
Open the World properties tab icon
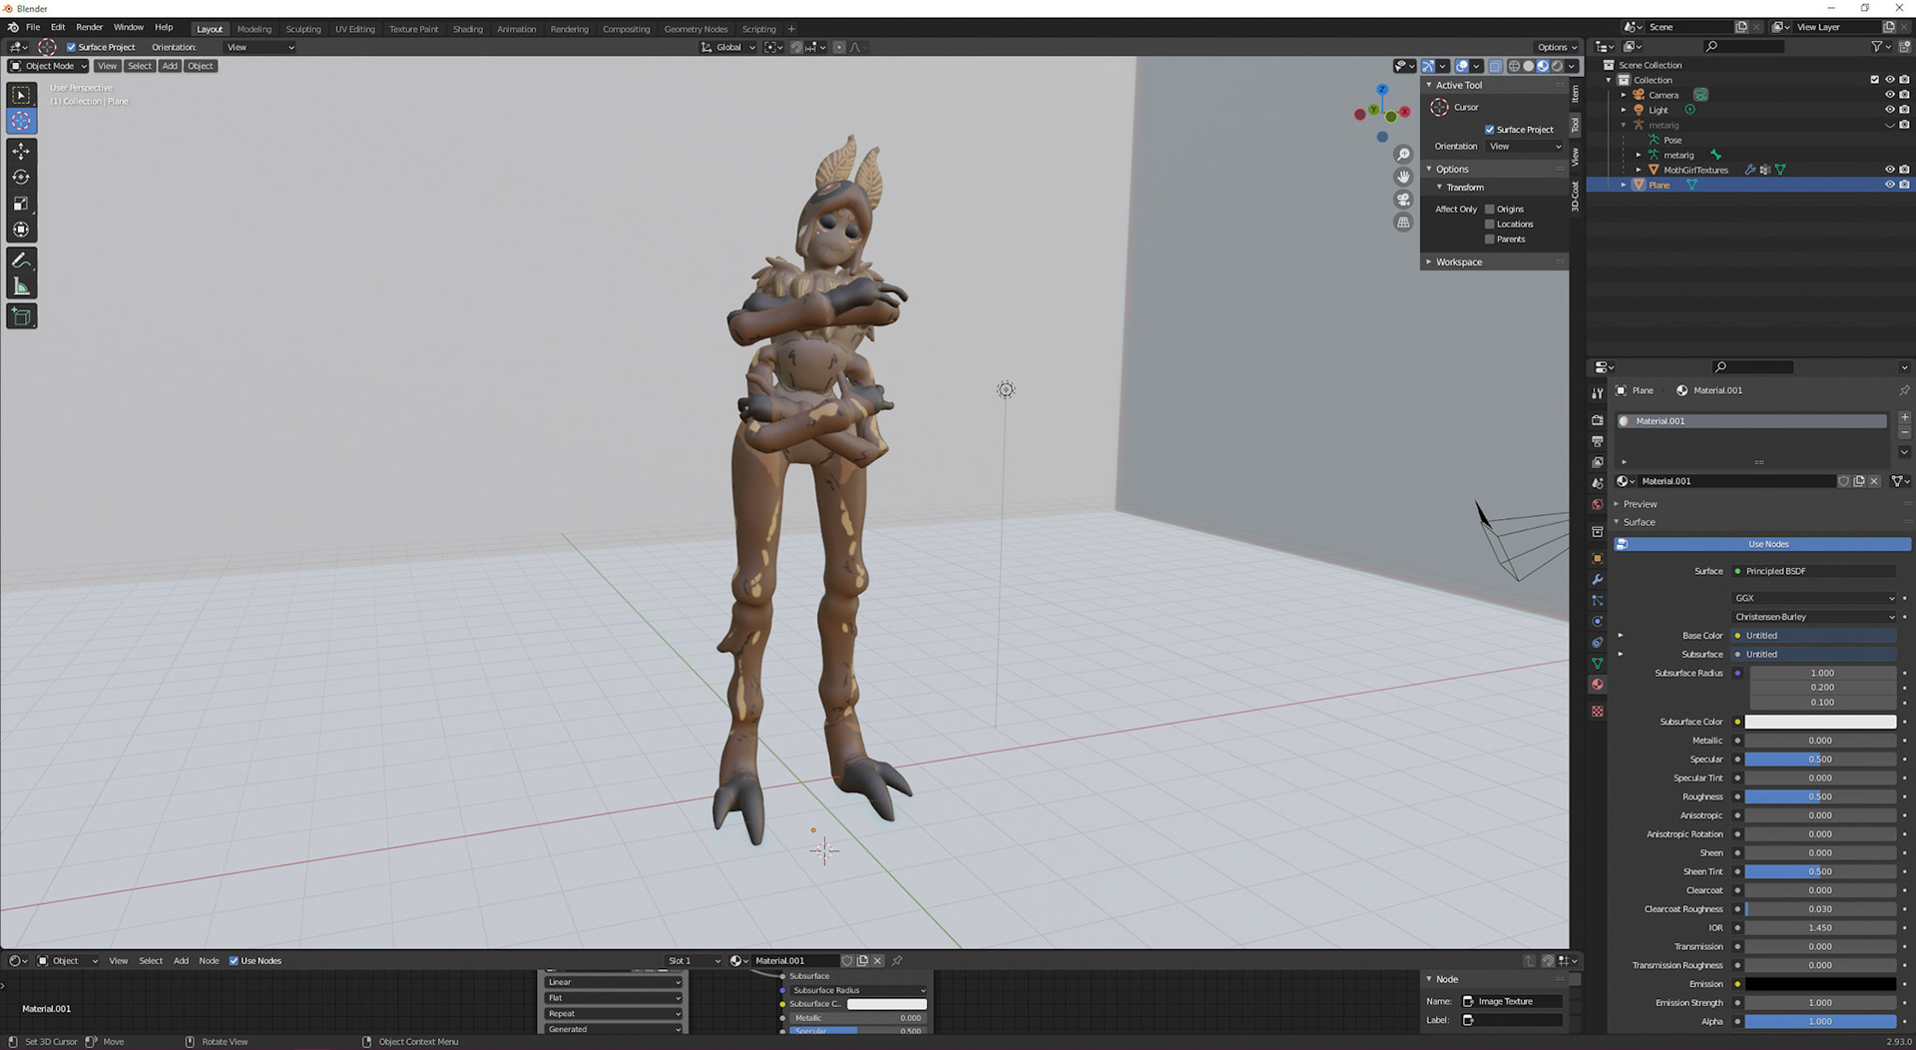(x=1597, y=504)
